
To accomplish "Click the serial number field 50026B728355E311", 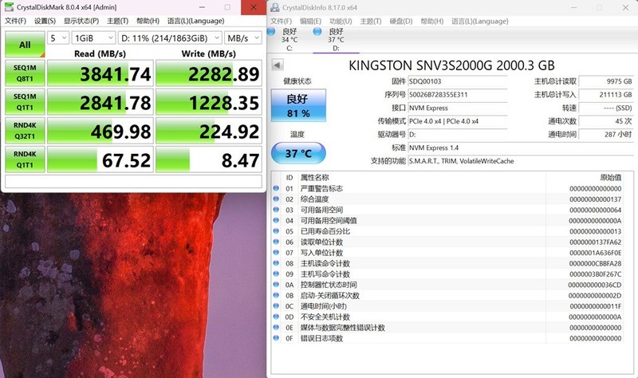I will point(458,95).
